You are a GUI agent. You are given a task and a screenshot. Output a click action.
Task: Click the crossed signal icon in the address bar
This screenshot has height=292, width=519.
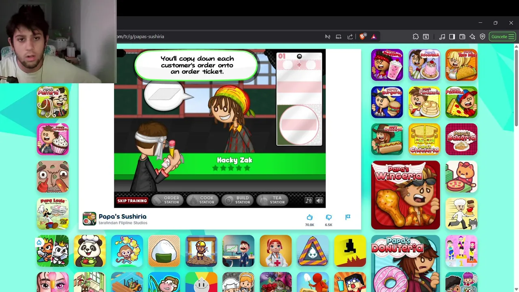click(327, 36)
